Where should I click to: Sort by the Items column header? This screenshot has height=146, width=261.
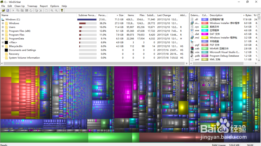coord(129,15)
